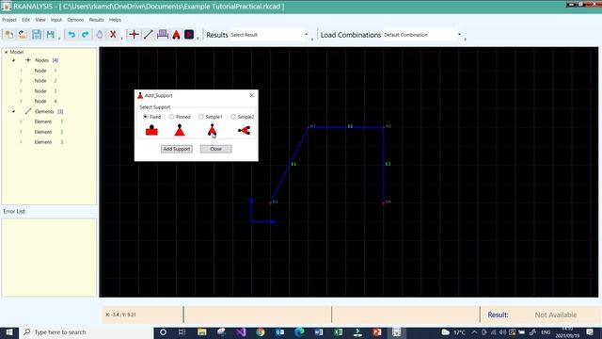Click the taskbar search box
This screenshot has width=602, height=339.
(86, 332)
